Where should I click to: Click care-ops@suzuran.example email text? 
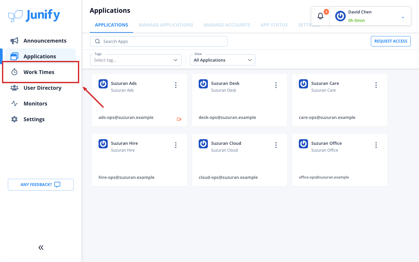(x=327, y=117)
